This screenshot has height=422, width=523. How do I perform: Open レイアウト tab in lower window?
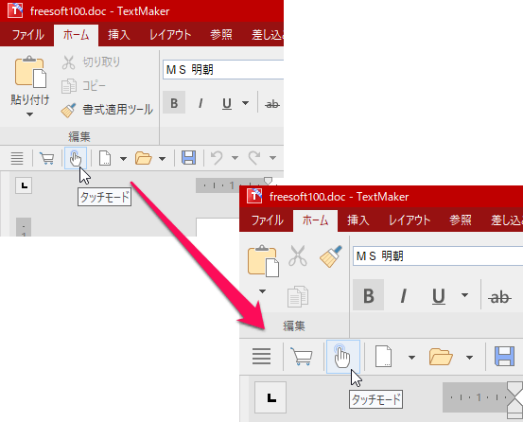coord(410,220)
